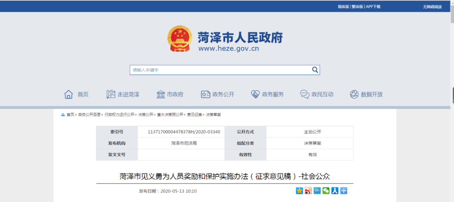
Task: Share article to QZone star icon
Action: point(299,191)
